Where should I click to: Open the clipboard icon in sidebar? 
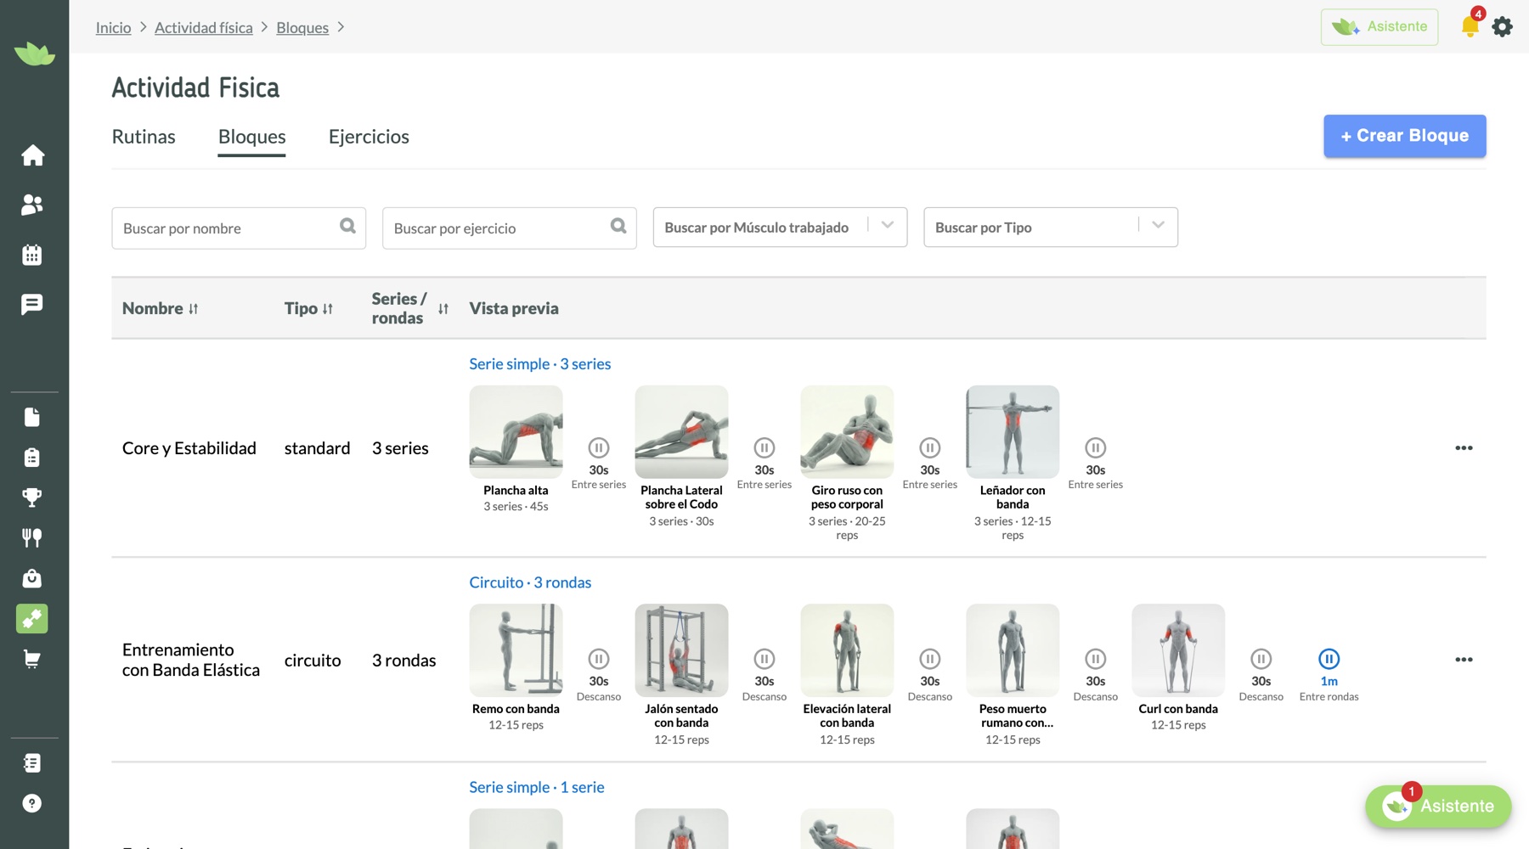(32, 458)
